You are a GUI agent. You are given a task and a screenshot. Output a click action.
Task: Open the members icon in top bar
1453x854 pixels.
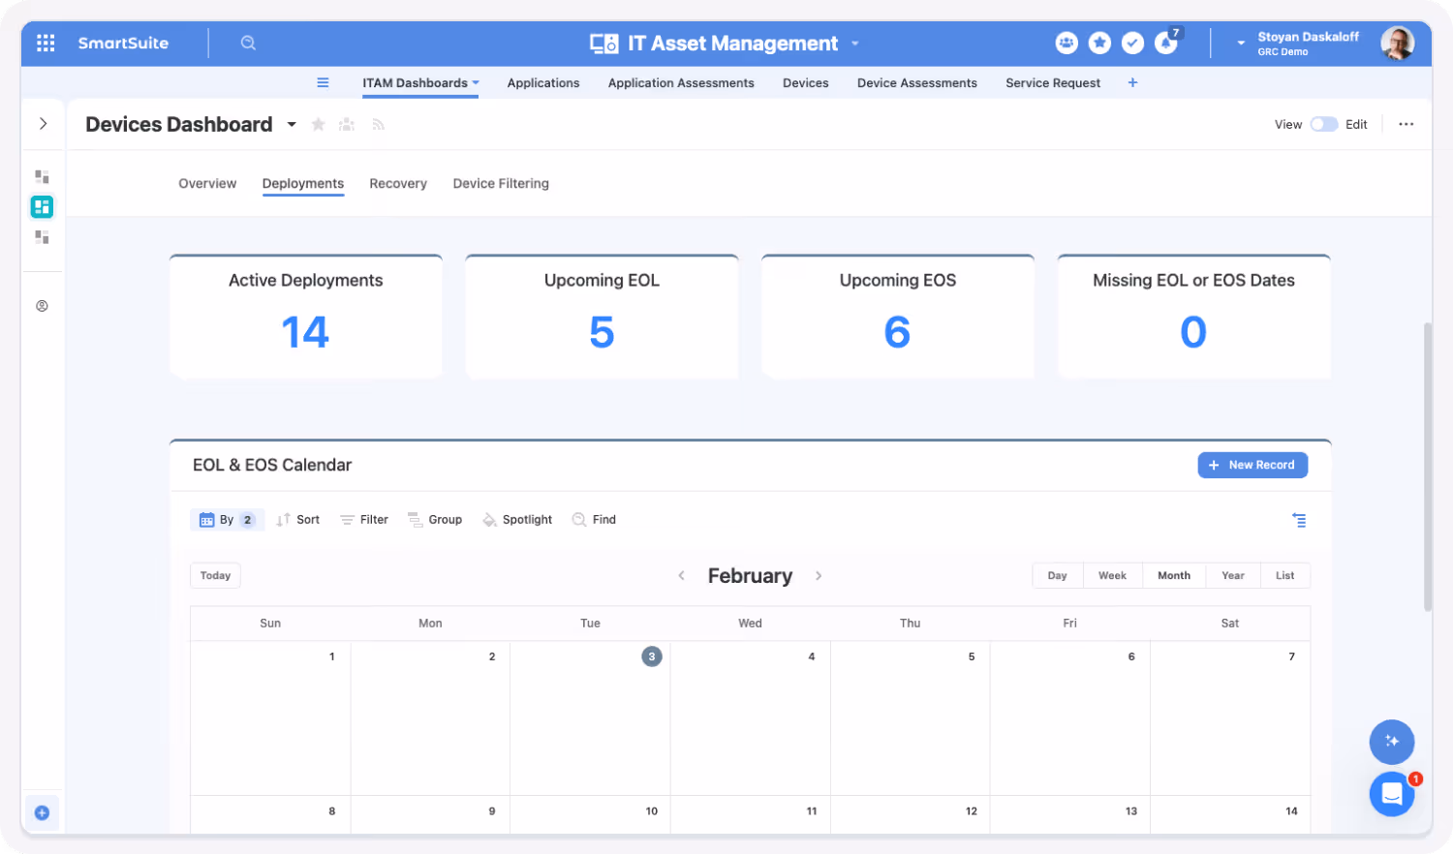[1067, 43]
